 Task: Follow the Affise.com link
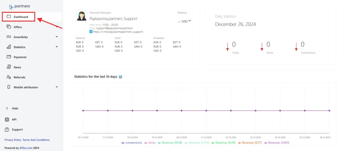point(27,148)
